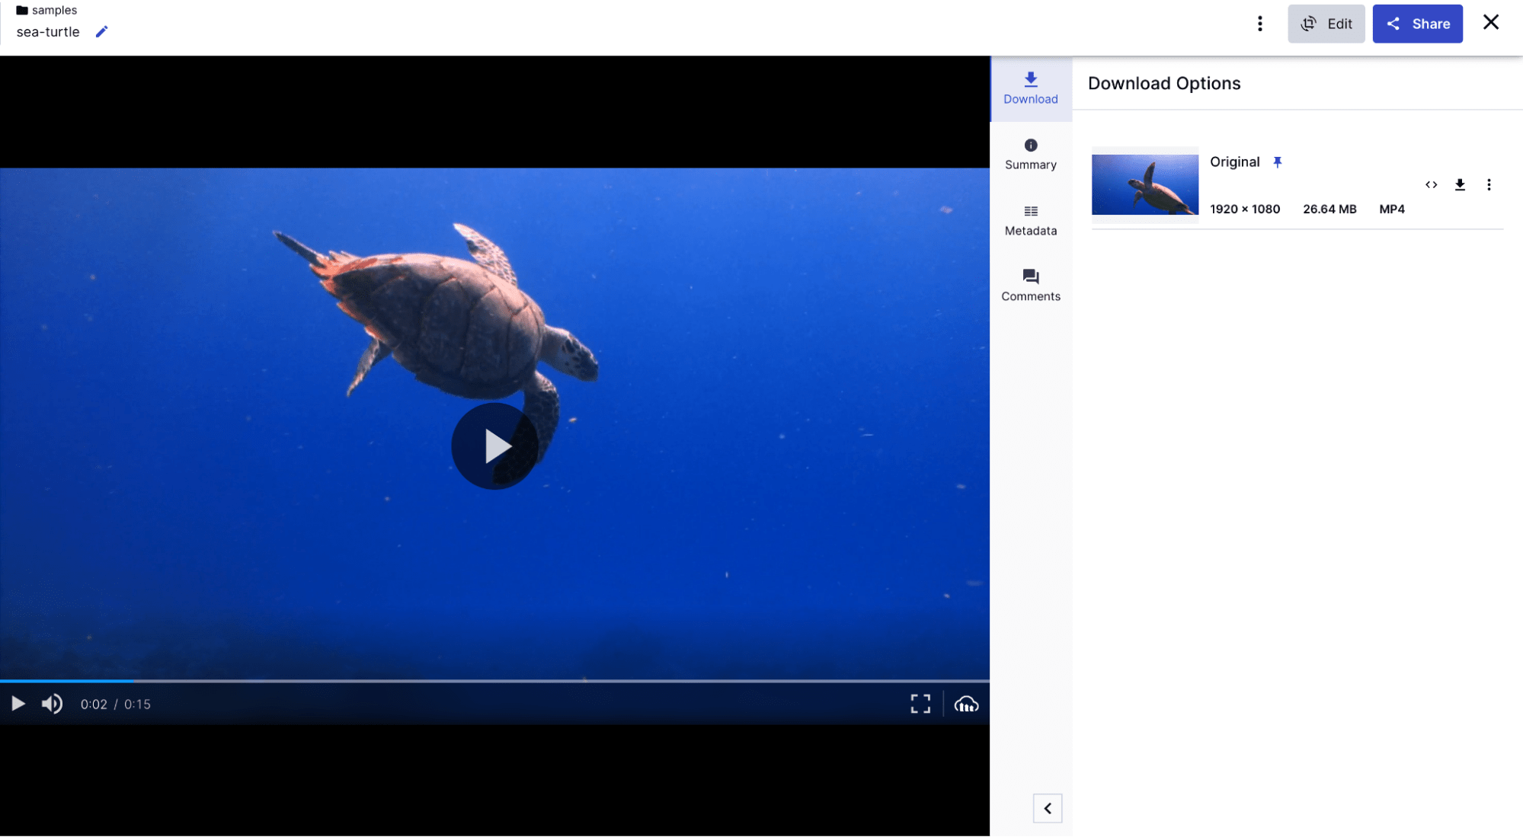Click the Share button

[1418, 24]
